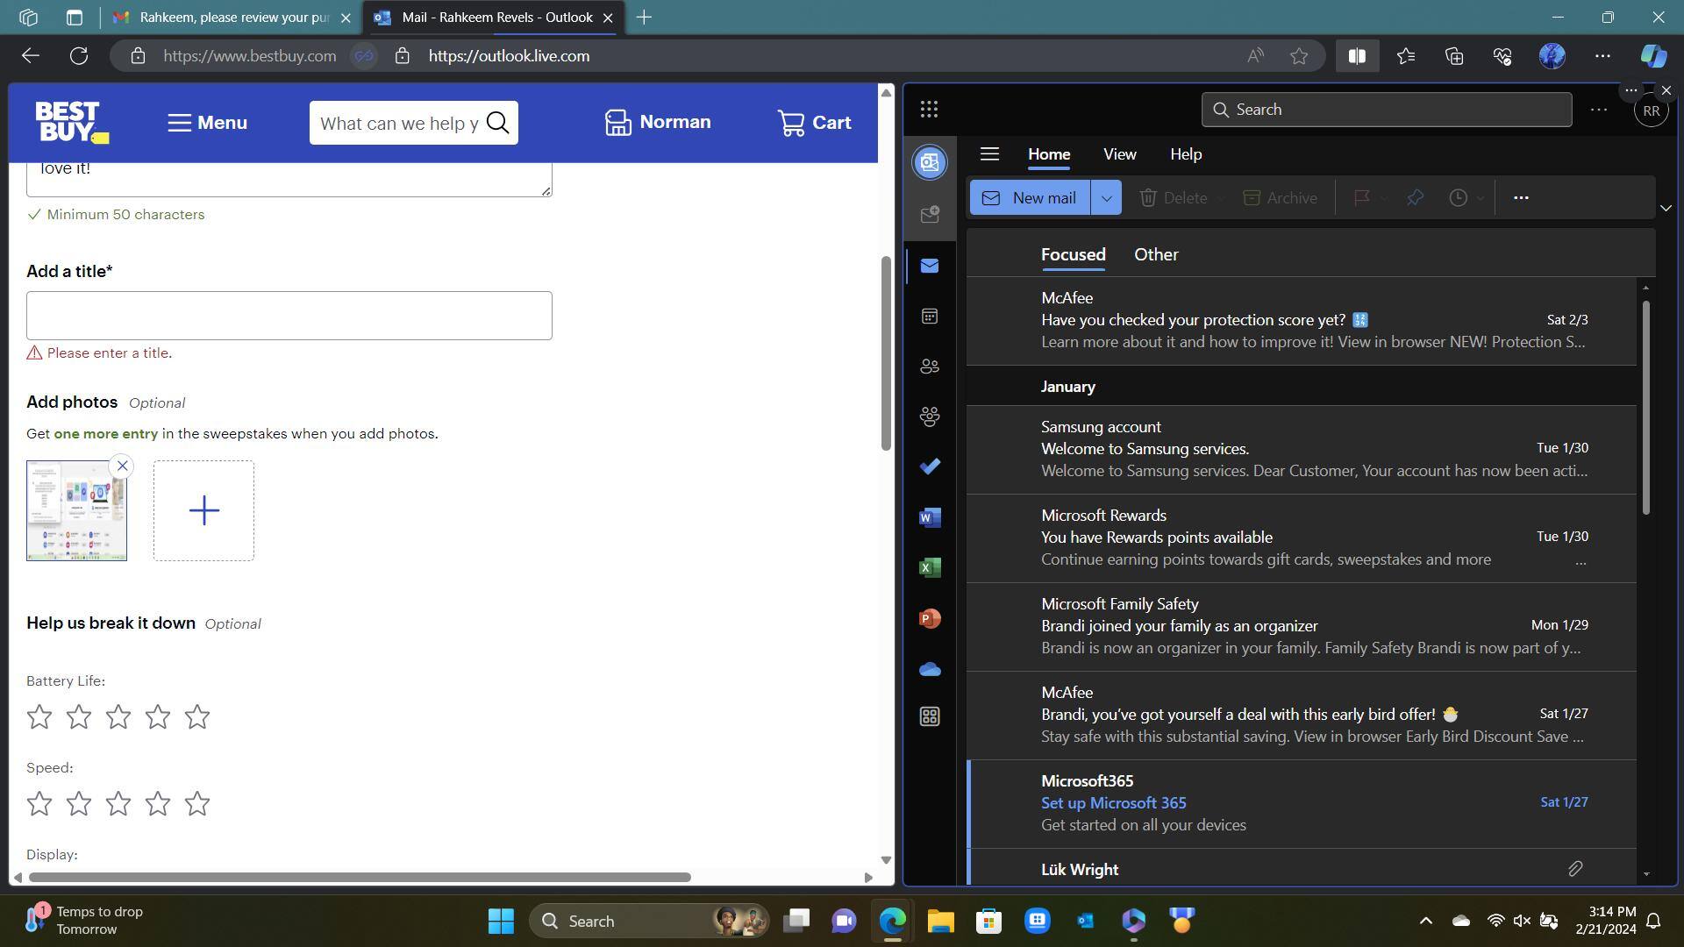Open People contacts icon in Outlook

pos(929,367)
